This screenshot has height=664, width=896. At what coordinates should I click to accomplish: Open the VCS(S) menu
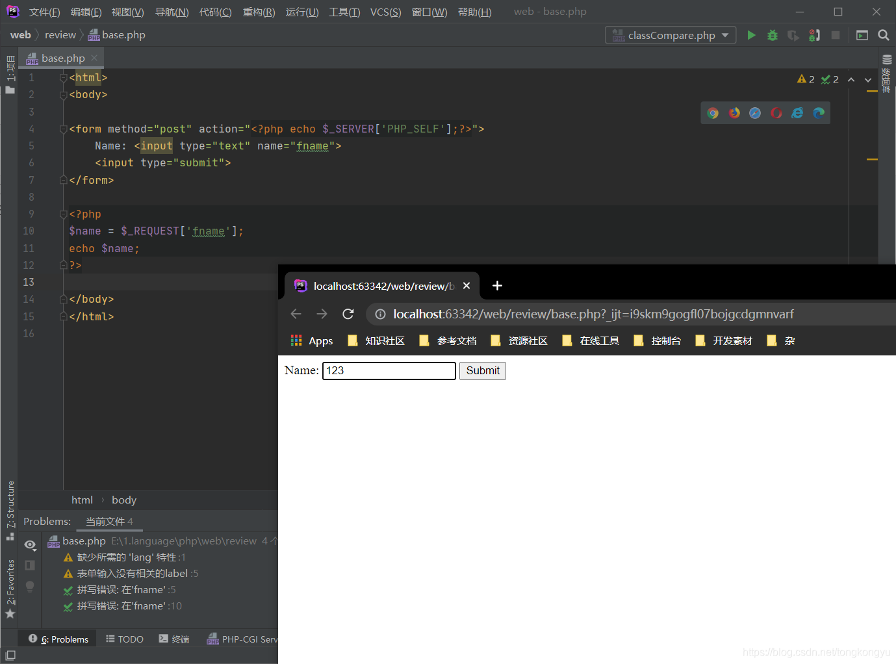click(x=385, y=12)
